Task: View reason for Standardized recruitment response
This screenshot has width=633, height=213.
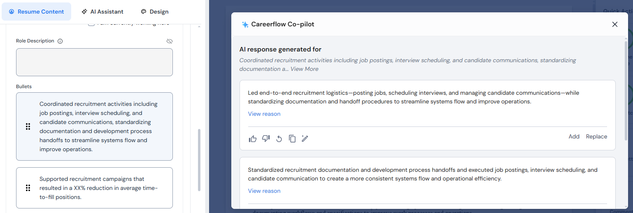Action: pyautogui.click(x=264, y=191)
